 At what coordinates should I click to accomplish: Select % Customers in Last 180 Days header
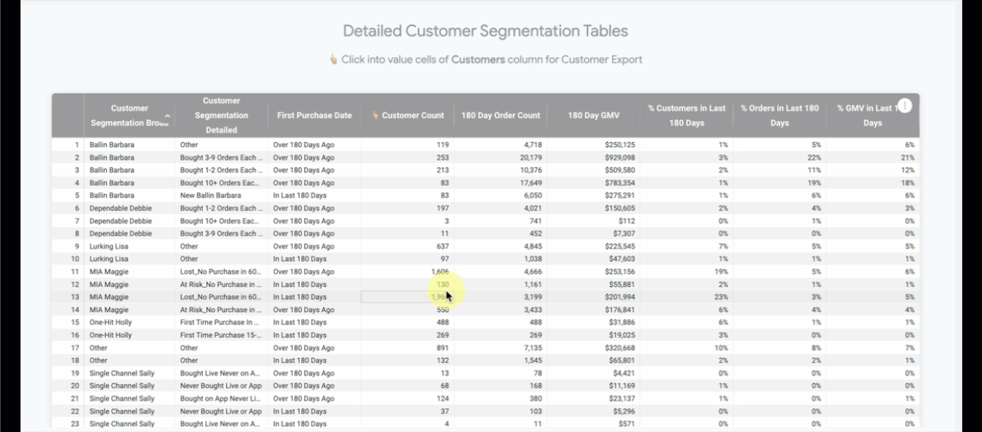tap(686, 116)
